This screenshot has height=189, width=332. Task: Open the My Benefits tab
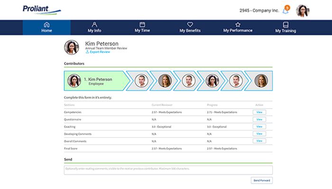point(190,27)
